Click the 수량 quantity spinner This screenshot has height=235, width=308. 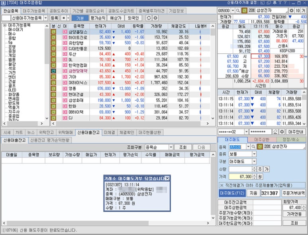pos(254,169)
